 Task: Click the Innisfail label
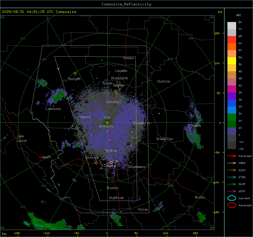[x=113, y=102]
